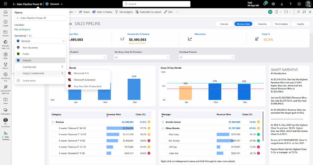Image resolution: width=313 pixels, height=165 pixels.
Task: Open OneLake data hub
Action: click(x=6, y=45)
